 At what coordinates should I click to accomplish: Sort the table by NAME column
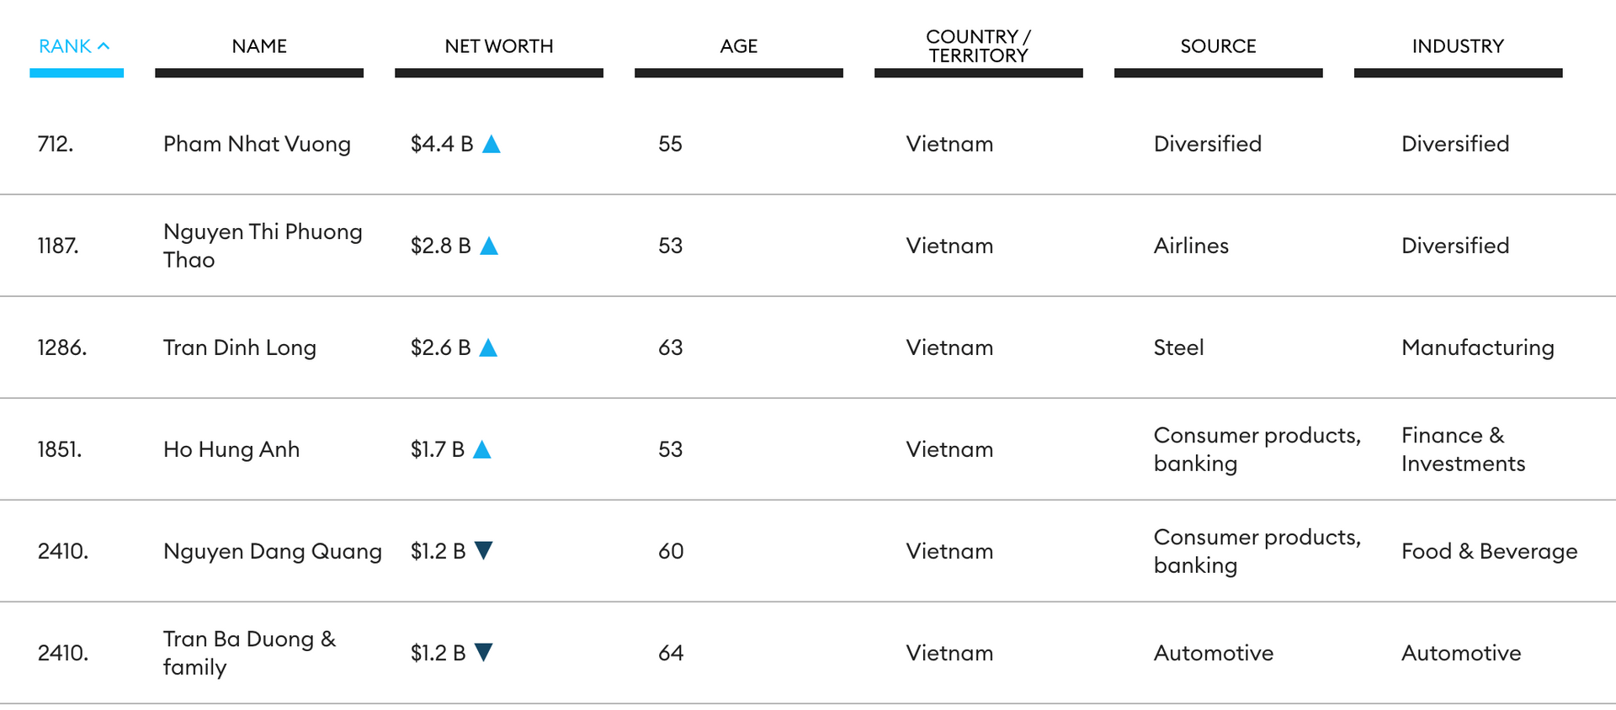pos(259,46)
